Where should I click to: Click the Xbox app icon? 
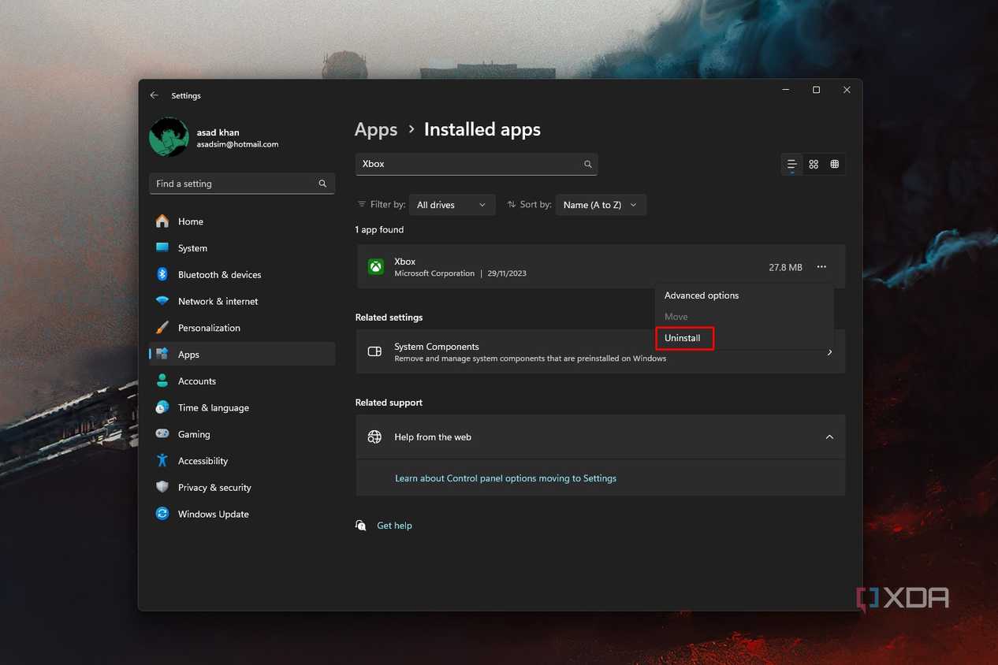375,266
